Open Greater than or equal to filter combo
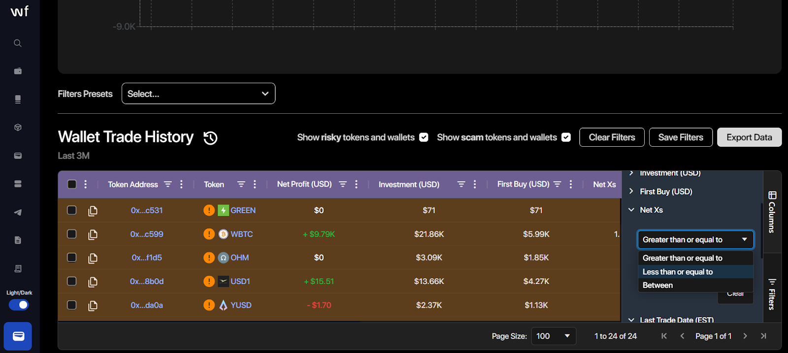The height and width of the screenshot is (353, 788). tap(695, 240)
